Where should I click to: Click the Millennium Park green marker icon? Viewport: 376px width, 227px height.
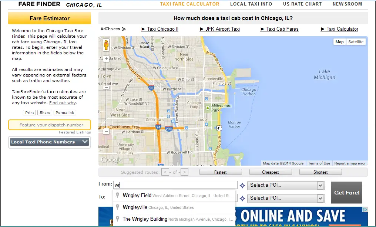[208, 108]
